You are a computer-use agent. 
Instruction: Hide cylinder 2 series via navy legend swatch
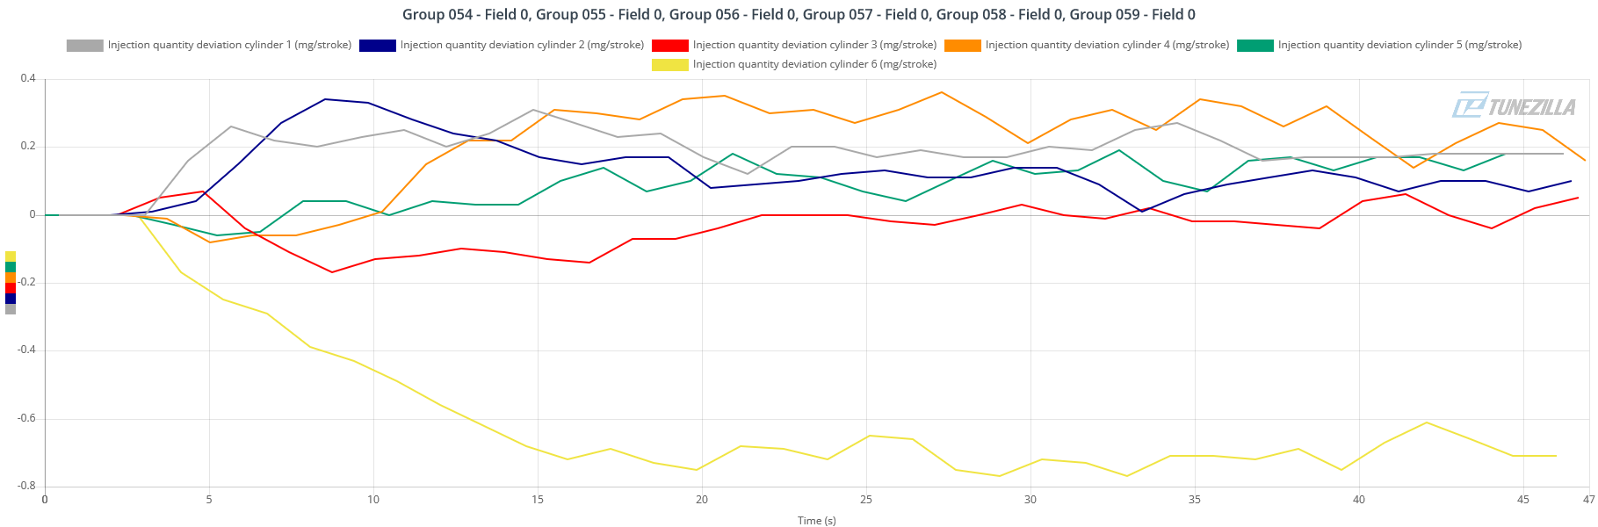pos(377,46)
